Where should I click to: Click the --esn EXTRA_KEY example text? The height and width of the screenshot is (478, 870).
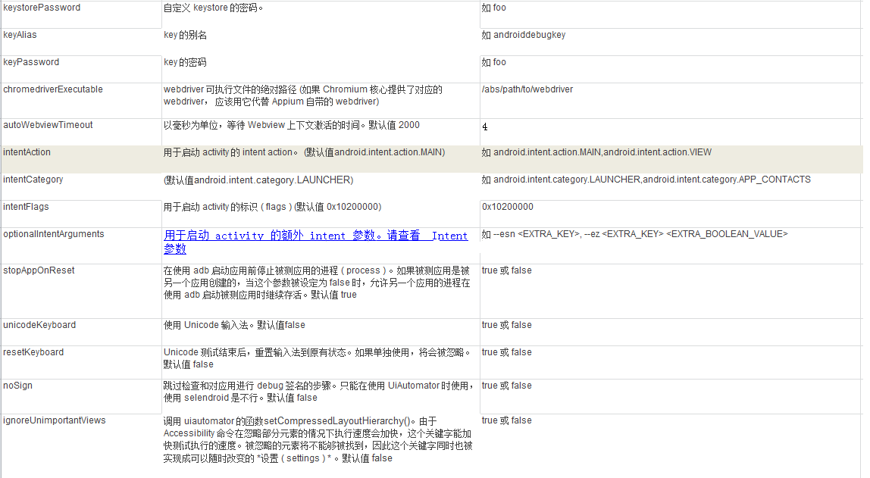(634, 234)
